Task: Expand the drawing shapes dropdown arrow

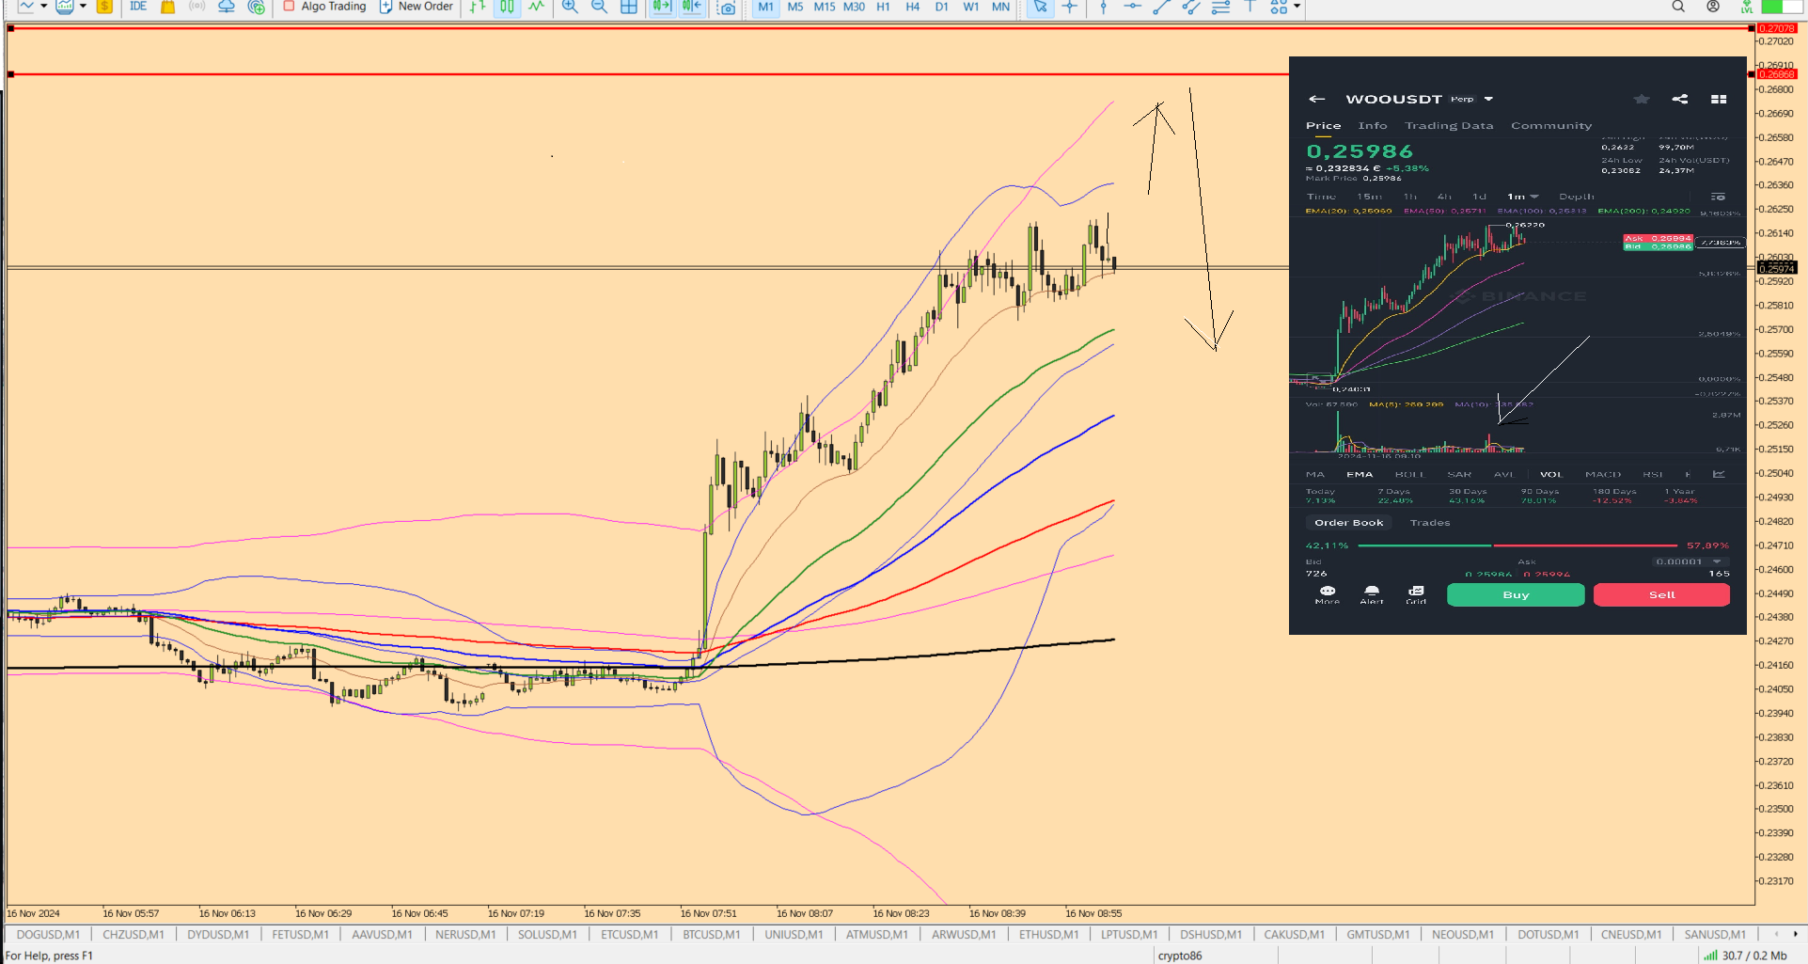Action: pos(1297,7)
